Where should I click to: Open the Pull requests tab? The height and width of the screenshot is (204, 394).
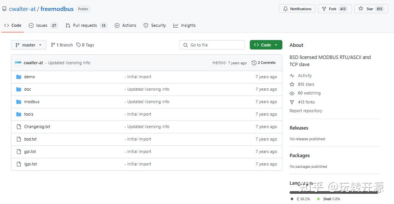(86, 25)
